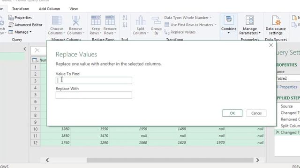Open the Advanced Editor
The height and width of the screenshot is (168, 300).
25,25
